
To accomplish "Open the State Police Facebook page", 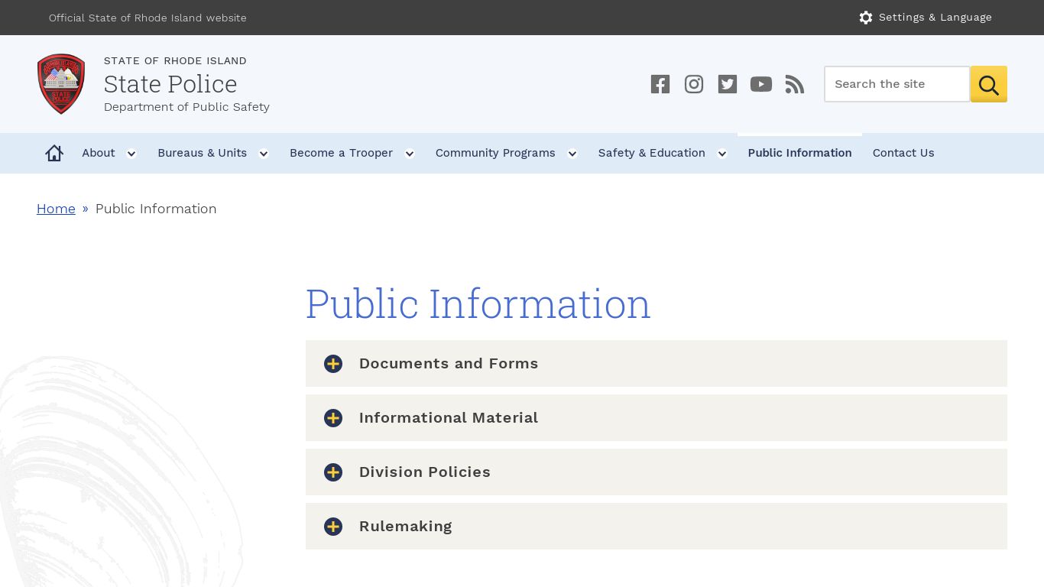I will click(660, 84).
